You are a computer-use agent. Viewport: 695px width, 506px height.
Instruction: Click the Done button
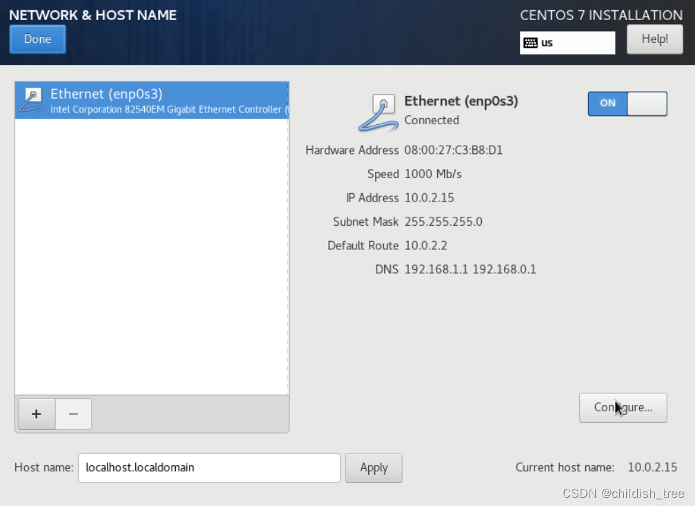[x=38, y=39]
